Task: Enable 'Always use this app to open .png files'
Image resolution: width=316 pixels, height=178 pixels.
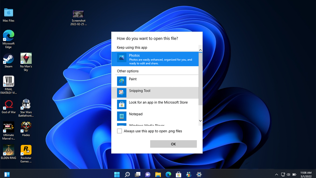Action: point(119,131)
